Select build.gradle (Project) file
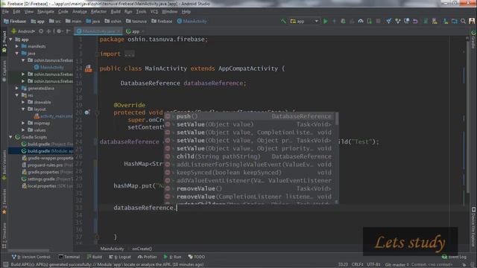 (x=47, y=144)
